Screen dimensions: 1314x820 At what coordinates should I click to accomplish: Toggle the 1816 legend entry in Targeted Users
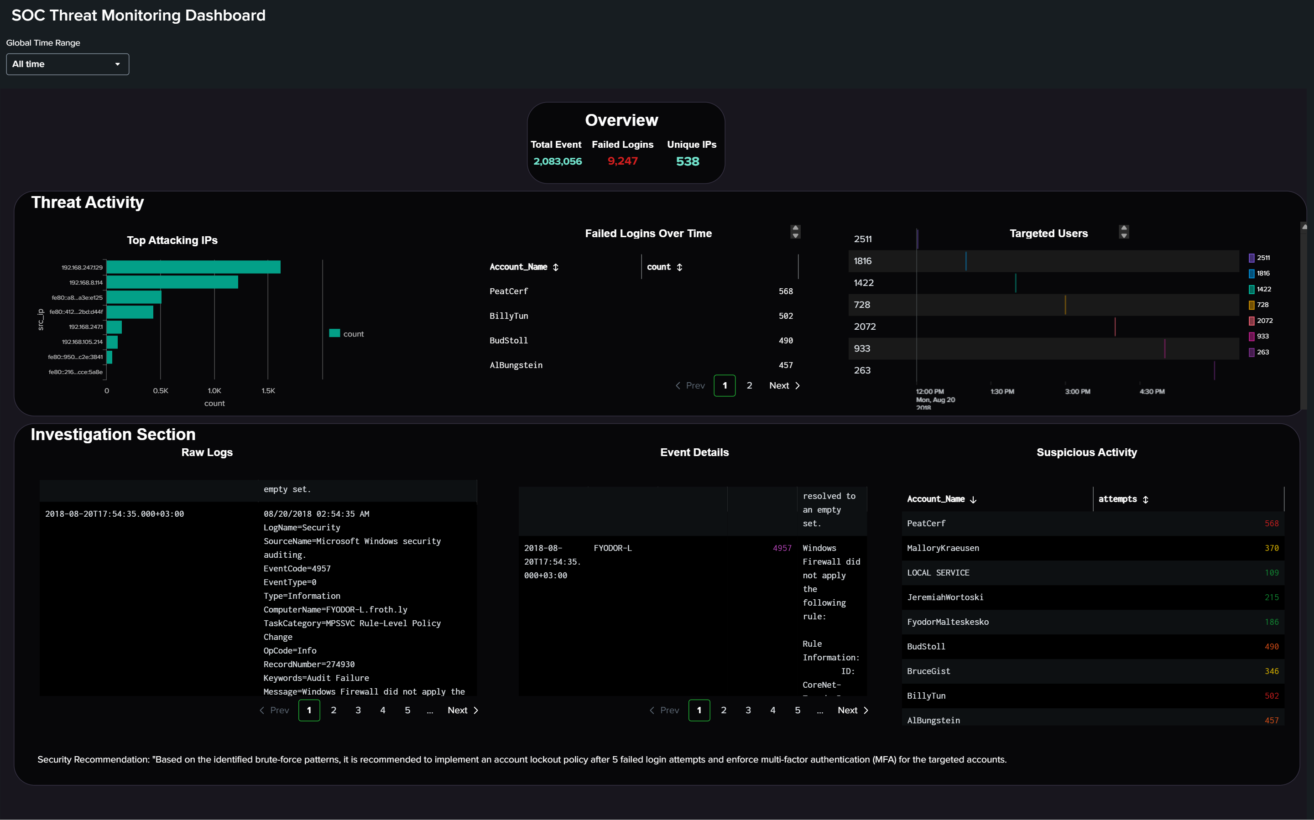tap(1259, 273)
